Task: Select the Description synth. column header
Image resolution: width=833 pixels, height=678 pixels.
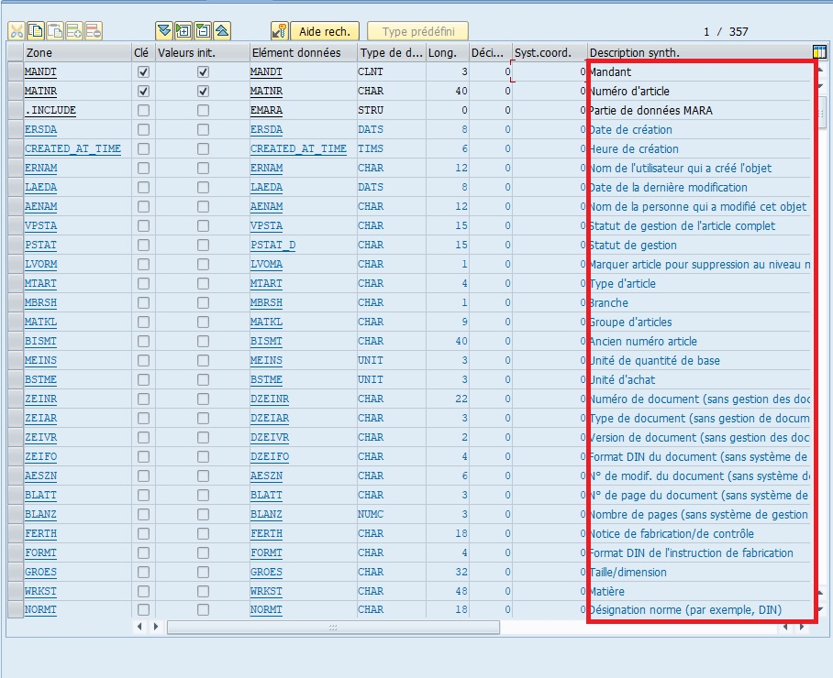Action: [x=697, y=52]
